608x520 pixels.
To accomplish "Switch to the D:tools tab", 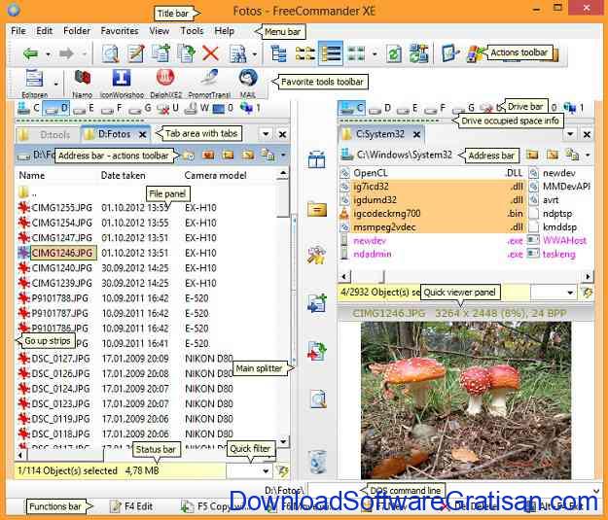I will pos(48,134).
